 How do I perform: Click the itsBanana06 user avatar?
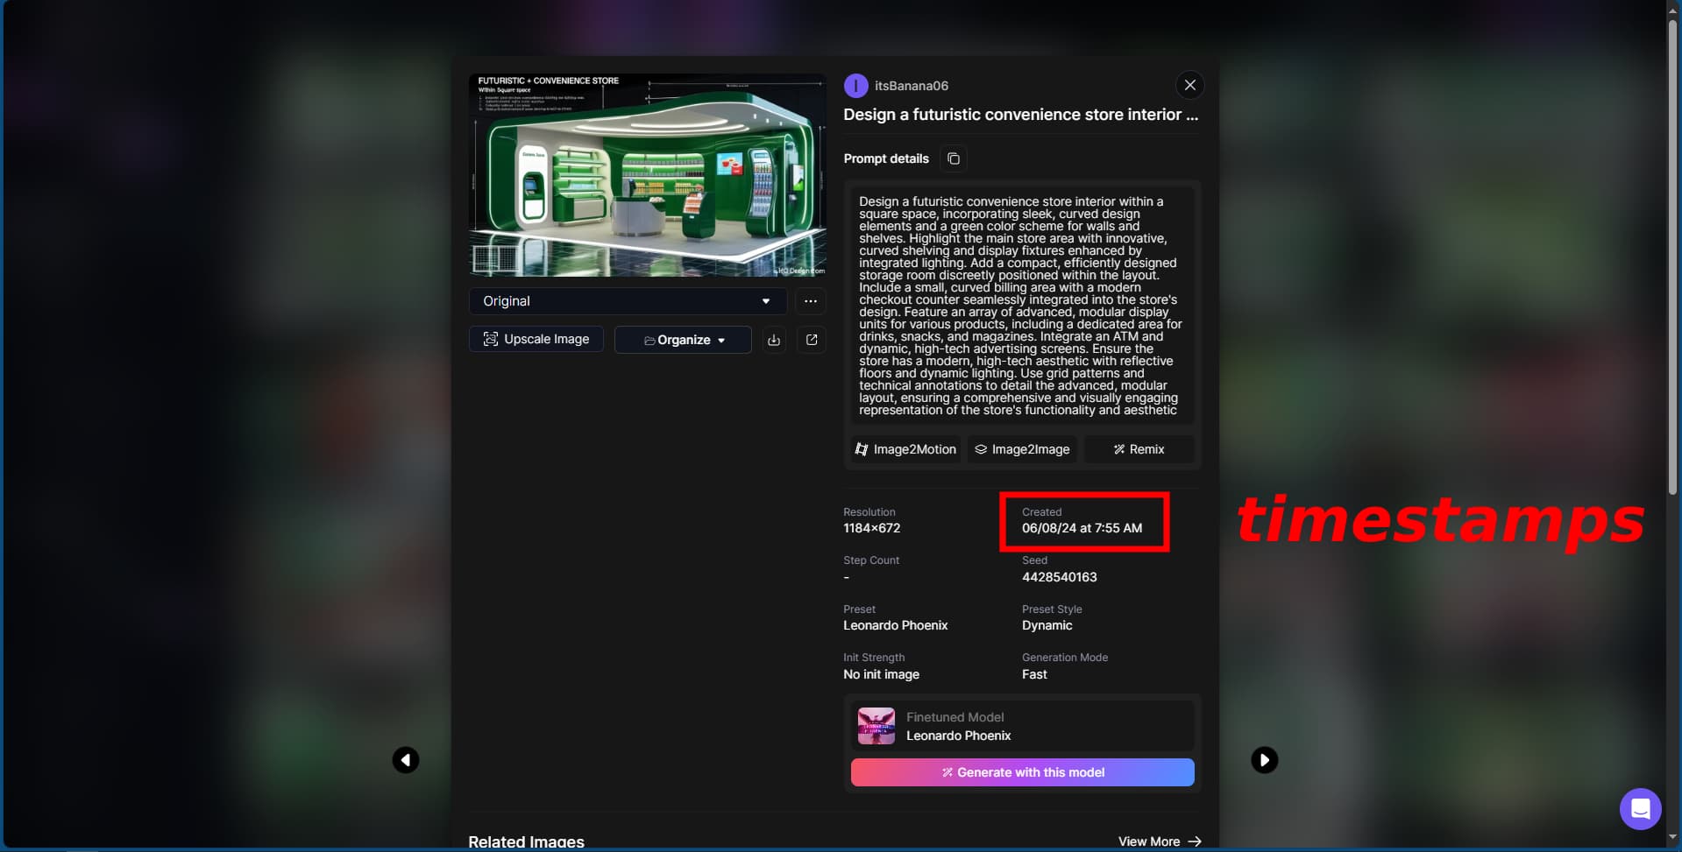pyautogui.click(x=855, y=86)
